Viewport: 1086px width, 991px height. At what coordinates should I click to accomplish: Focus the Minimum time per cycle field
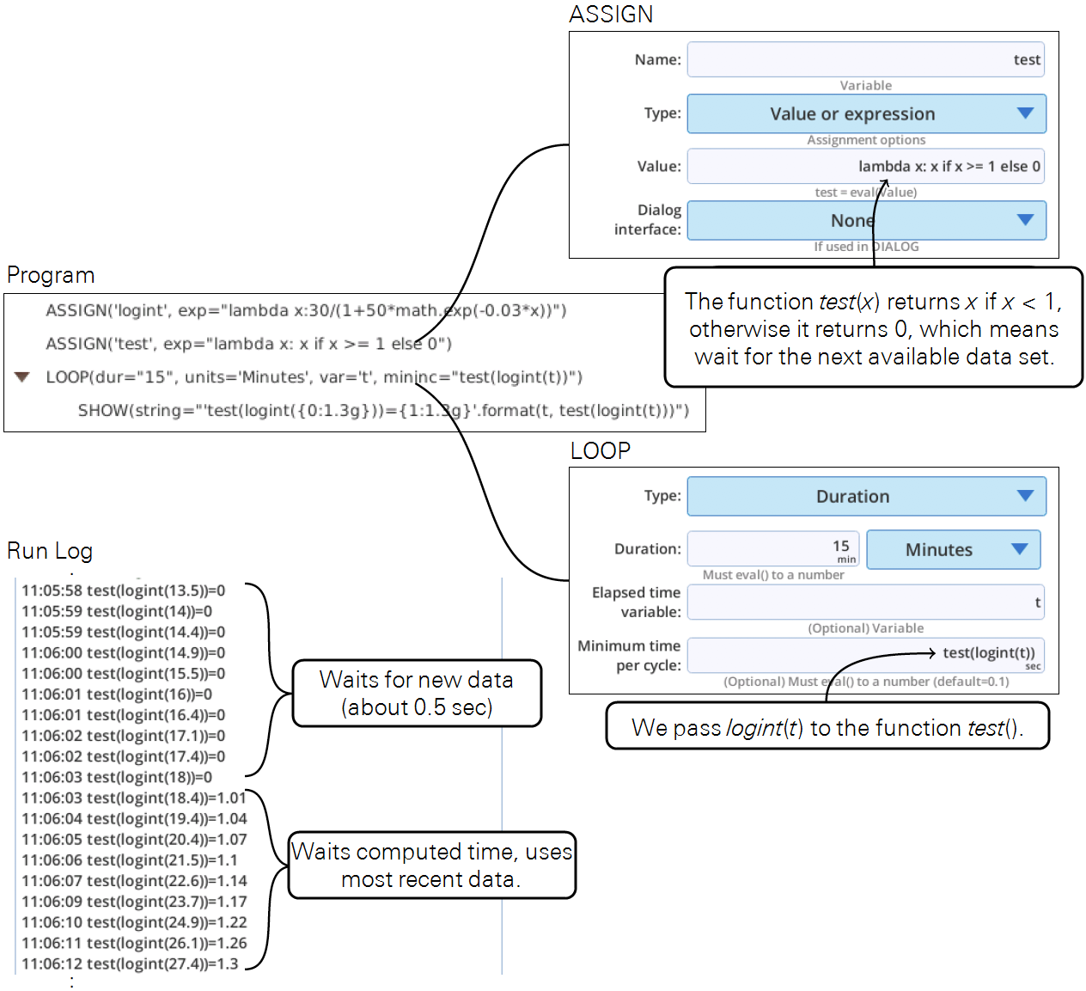pos(866,655)
